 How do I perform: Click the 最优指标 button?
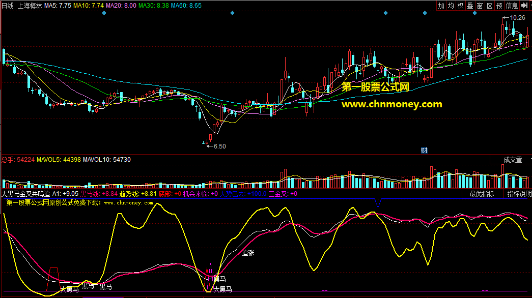click(x=482, y=194)
